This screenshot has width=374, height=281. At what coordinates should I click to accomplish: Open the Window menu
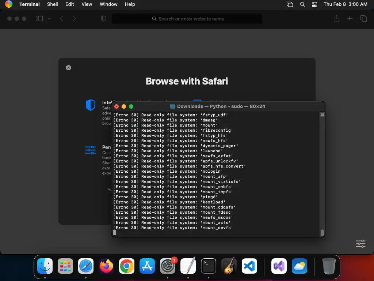click(x=108, y=4)
